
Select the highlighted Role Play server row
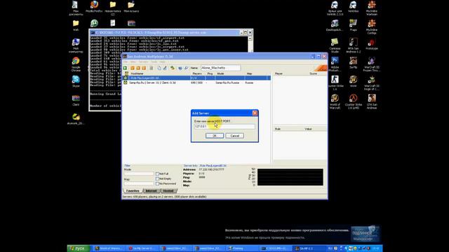pos(196,78)
